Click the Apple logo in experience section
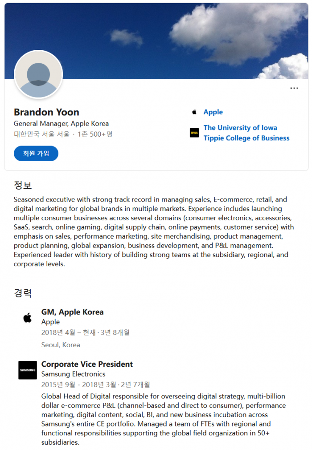The width and height of the screenshot is (312, 450). tap(28, 318)
